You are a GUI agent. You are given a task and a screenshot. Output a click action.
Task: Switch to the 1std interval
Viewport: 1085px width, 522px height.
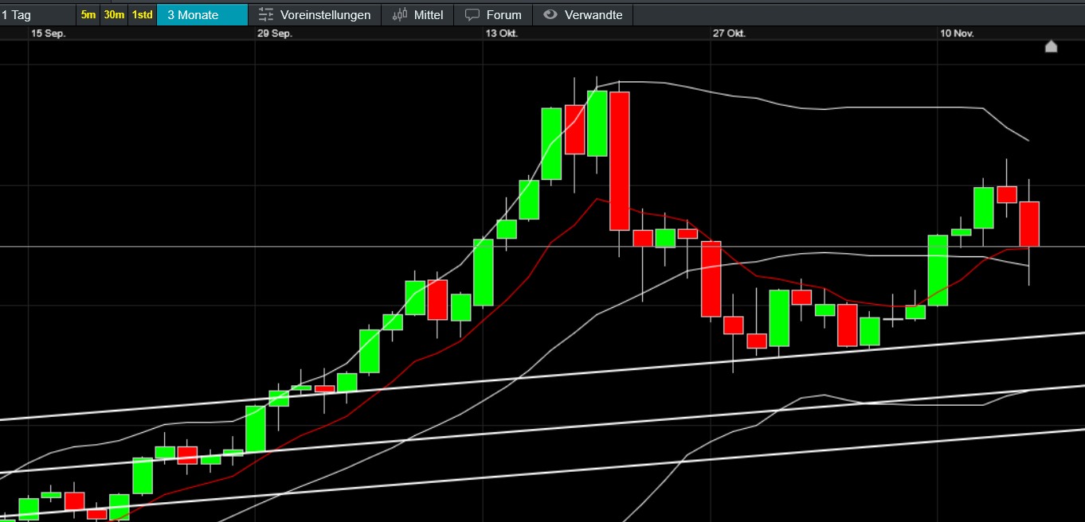pyautogui.click(x=142, y=15)
